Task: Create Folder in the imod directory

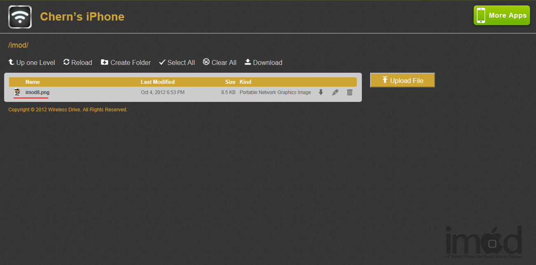Action: point(126,62)
